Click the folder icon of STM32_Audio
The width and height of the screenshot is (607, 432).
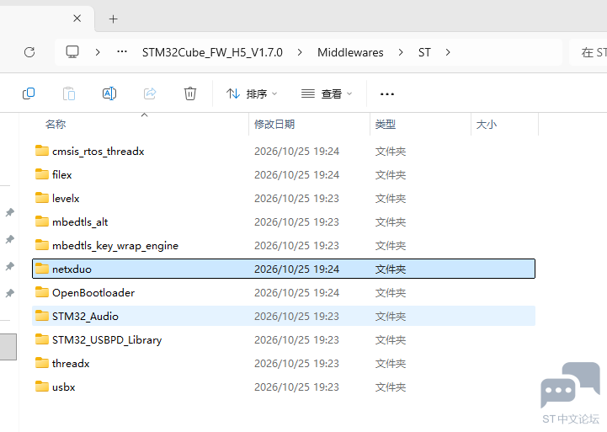tap(42, 316)
